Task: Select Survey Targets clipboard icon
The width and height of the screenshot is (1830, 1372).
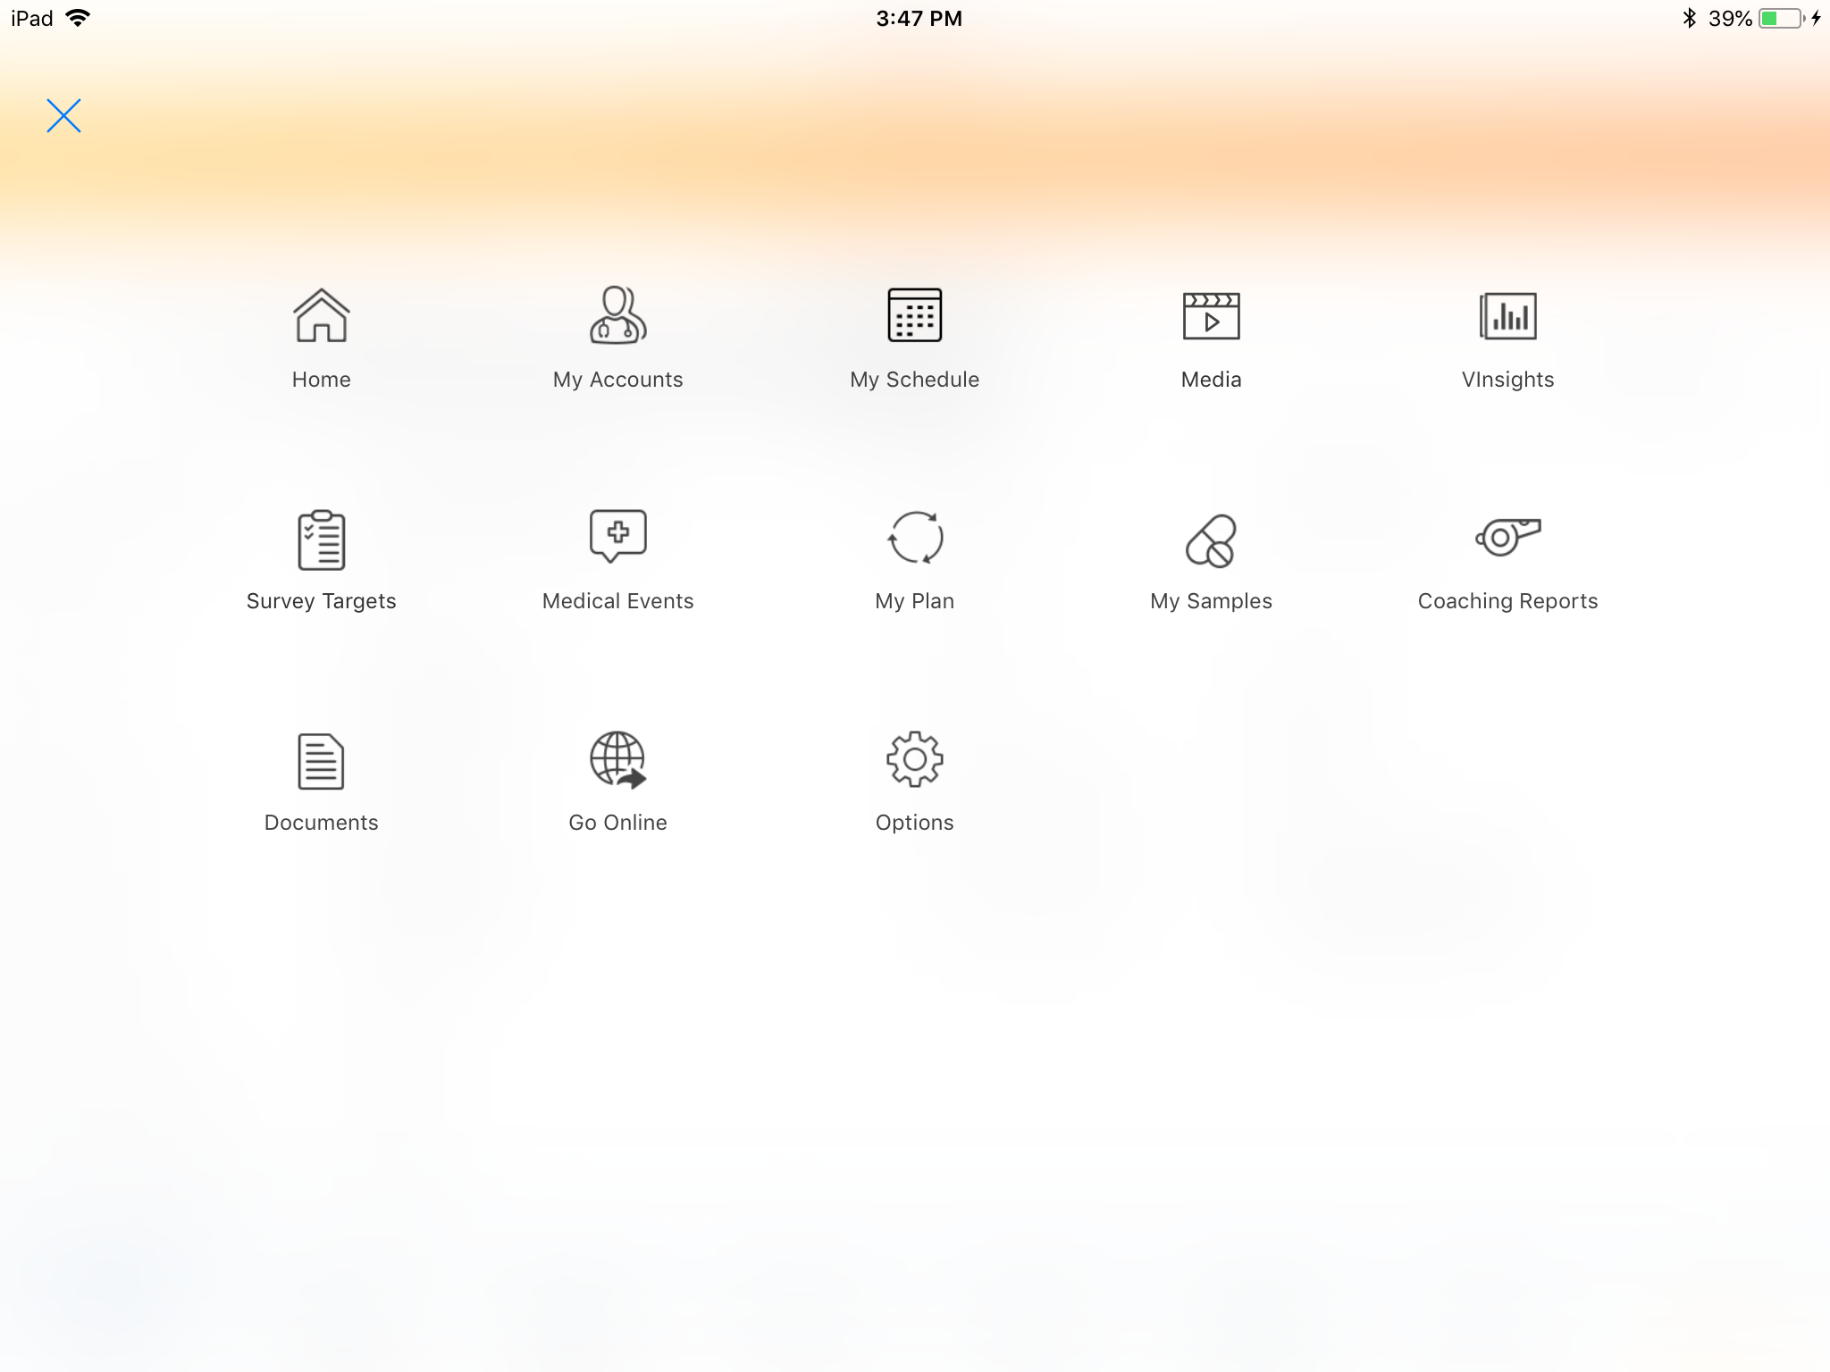Action: 321,540
